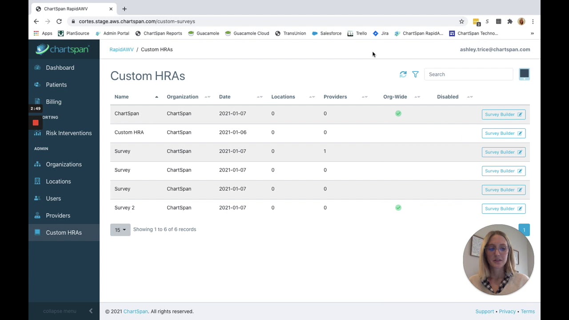569x320 pixels.
Task: Open the Terms footer link
Action: click(x=528, y=312)
